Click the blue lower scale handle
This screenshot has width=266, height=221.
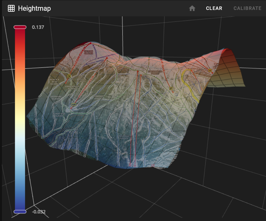click(x=20, y=212)
